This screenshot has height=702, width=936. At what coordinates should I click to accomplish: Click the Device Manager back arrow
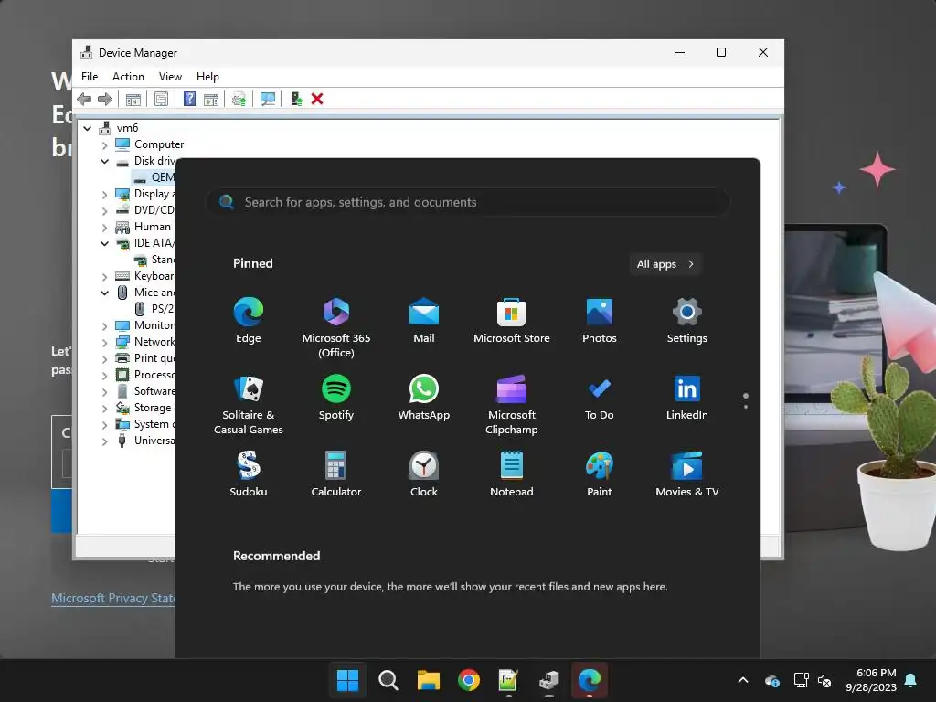[x=84, y=99]
